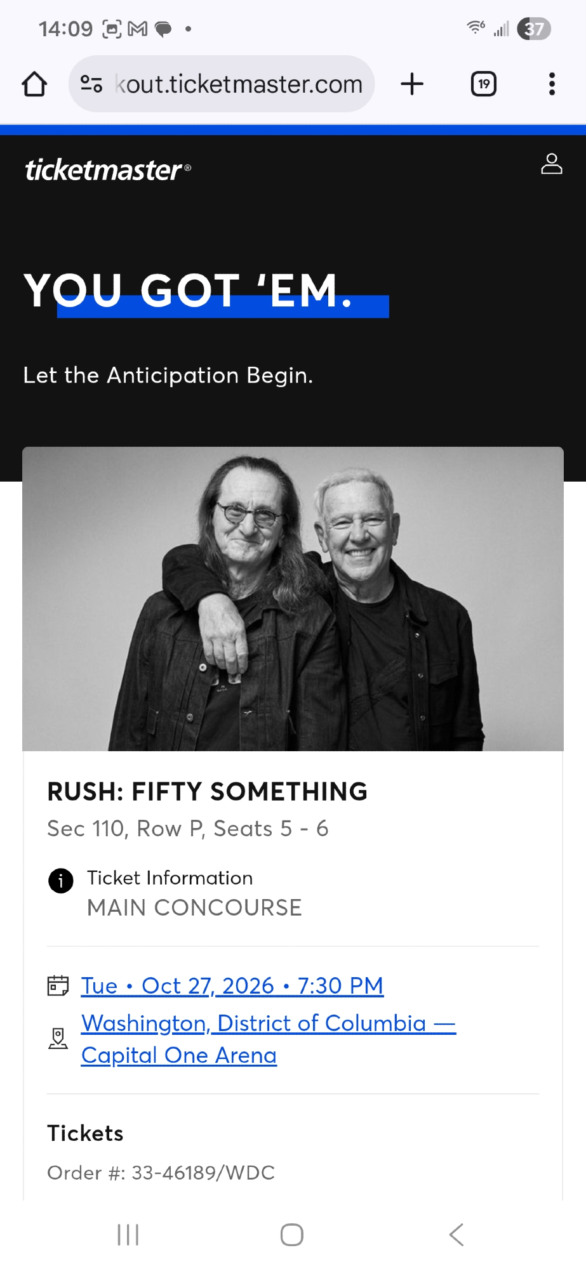Open the account profile icon

[551, 164]
